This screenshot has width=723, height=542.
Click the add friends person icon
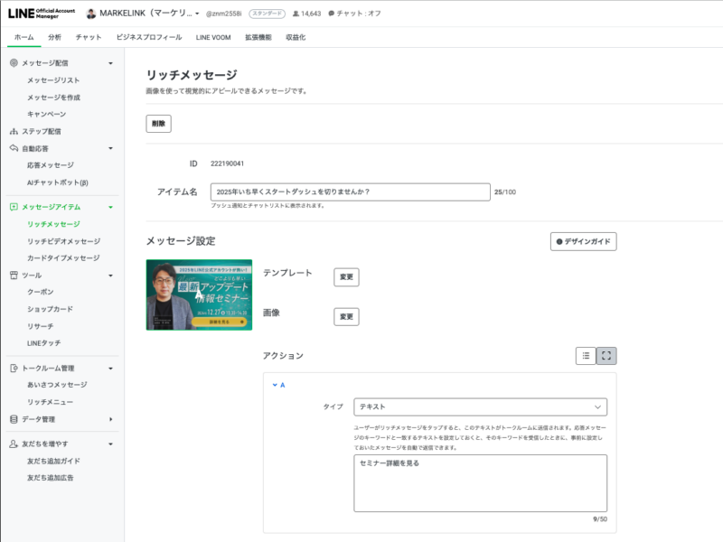(x=14, y=444)
